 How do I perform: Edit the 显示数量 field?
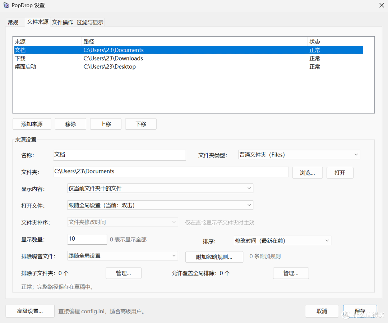(x=87, y=239)
